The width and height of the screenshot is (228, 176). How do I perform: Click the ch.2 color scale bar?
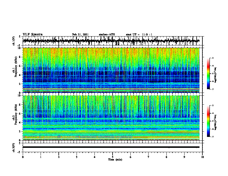point(208,121)
